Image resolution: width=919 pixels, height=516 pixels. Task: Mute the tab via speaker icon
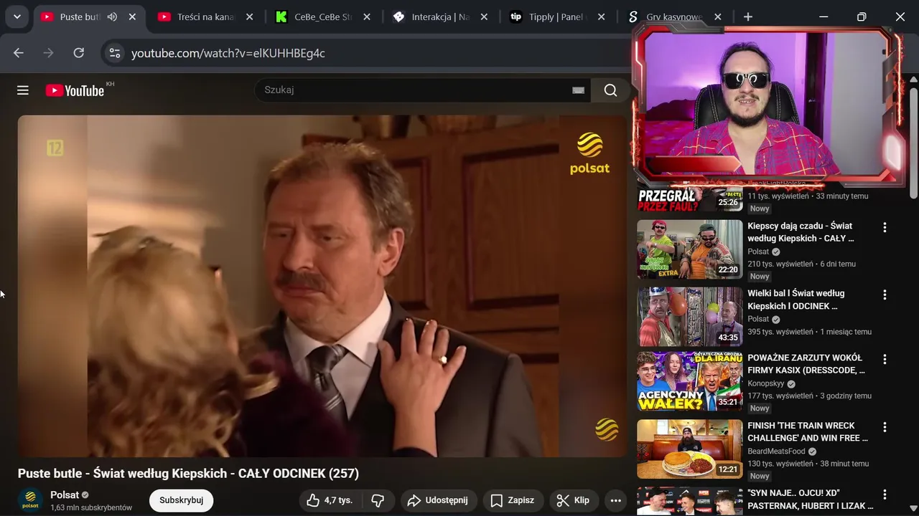112,16
